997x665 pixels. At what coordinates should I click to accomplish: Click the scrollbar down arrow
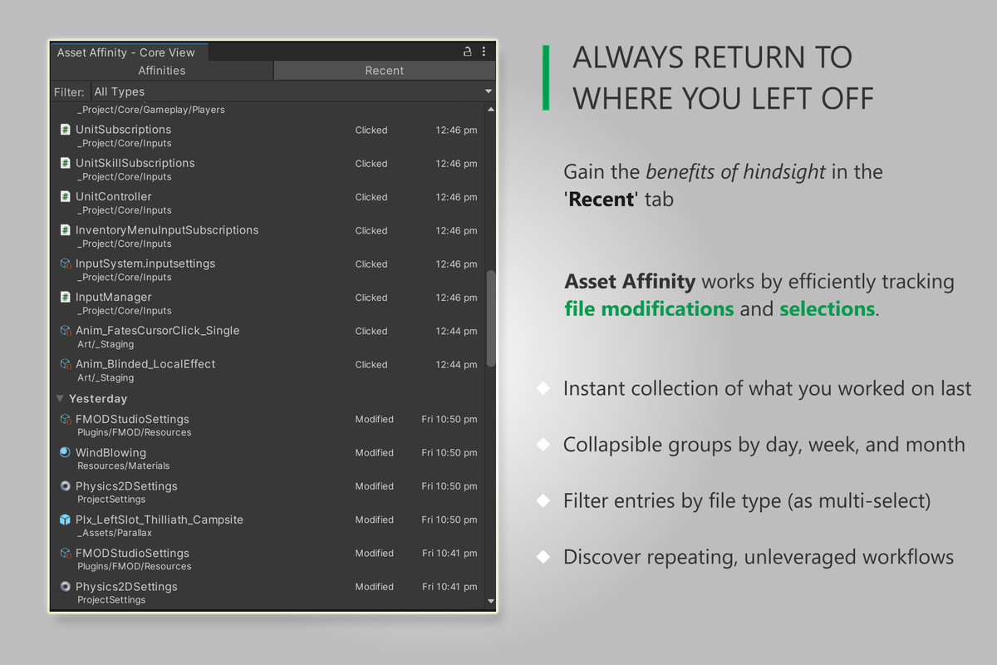point(490,601)
